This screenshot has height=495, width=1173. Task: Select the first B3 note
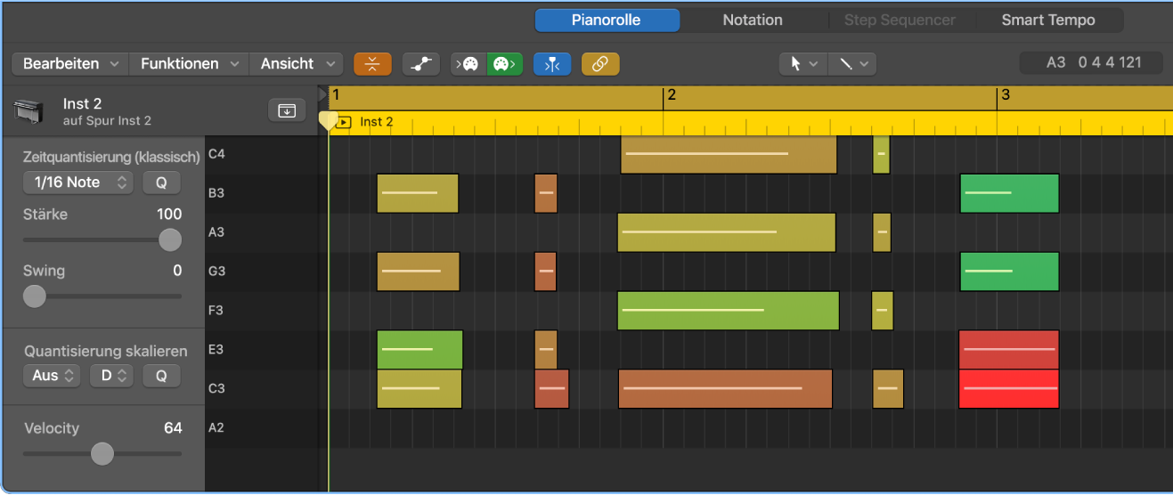click(x=418, y=193)
